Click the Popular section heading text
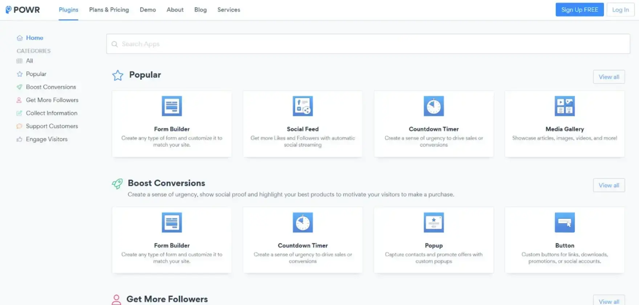 pyautogui.click(x=145, y=75)
